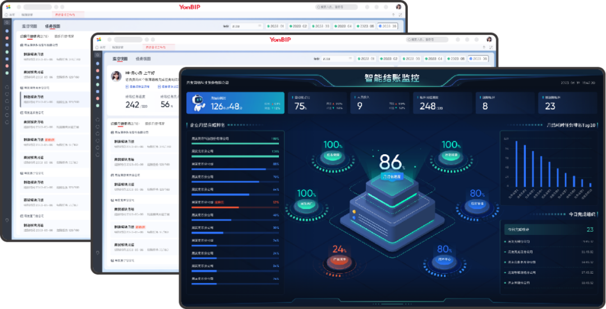
Task: Select the 2023-02 period chip in middle window
Action: tap(388, 58)
